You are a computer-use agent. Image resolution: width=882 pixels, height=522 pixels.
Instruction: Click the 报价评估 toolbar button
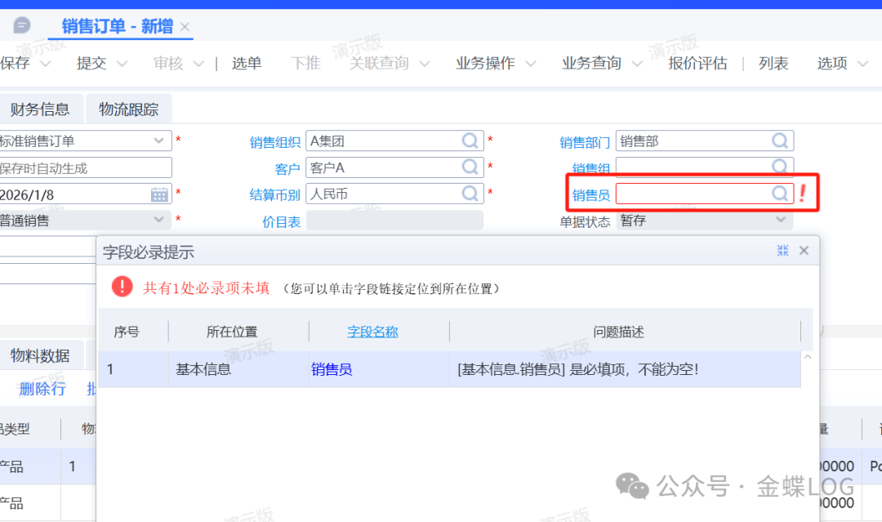(x=697, y=64)
